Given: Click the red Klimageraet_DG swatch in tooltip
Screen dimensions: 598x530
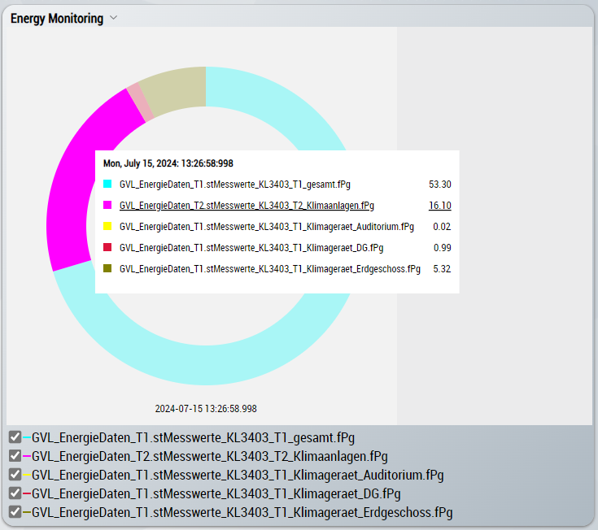Looking at the screenshot, I should point(107,247).
